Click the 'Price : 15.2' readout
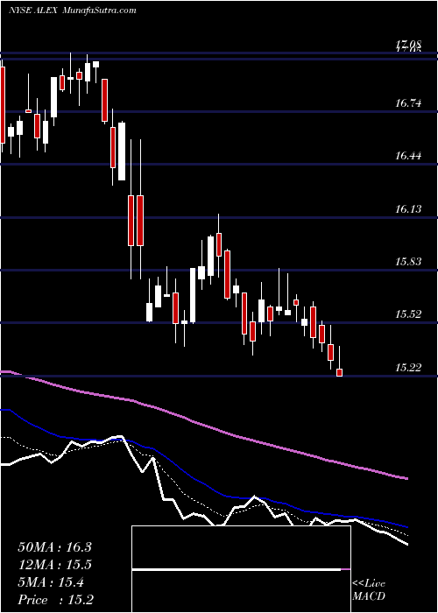 (x=55, y=600)
